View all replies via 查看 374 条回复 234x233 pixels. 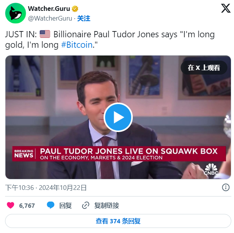118,221
